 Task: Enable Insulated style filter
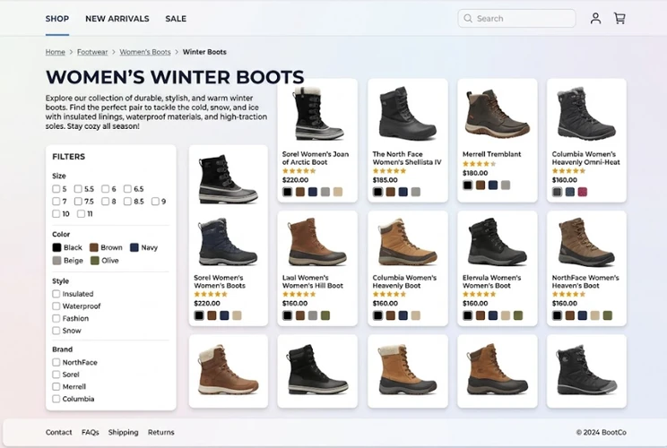(x=56, y=294)
